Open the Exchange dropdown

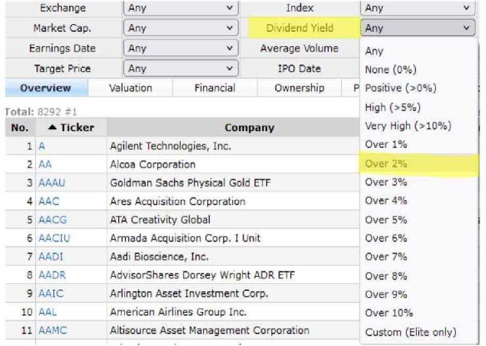pos(181,8)
